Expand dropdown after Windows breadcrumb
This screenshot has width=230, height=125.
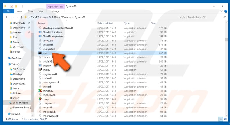point(73,17)
